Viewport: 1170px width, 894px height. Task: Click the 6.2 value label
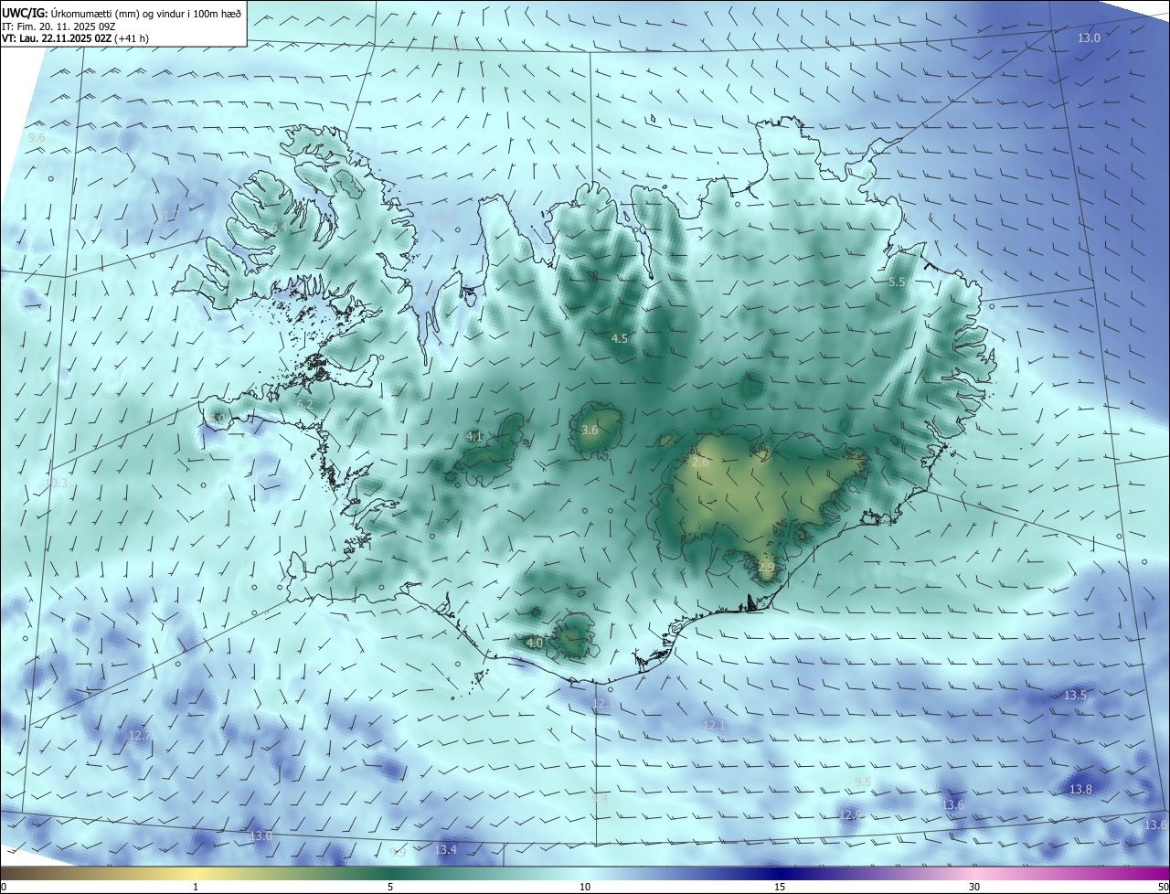point(304,404)
